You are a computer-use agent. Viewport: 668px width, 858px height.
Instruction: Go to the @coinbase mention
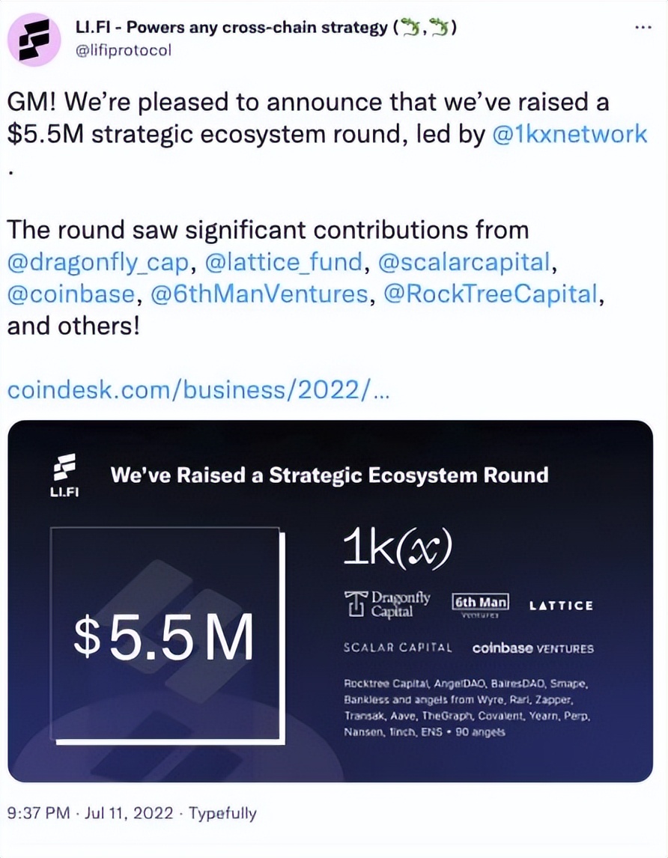point(71,295)
